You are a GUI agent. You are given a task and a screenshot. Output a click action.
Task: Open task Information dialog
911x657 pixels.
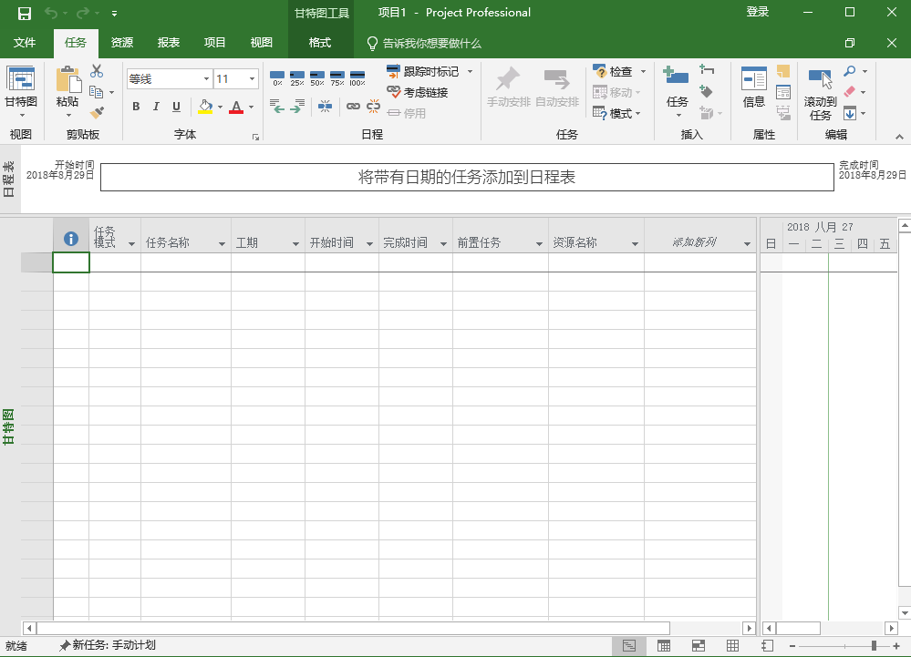pyautogui.click(x=754, y=87)
